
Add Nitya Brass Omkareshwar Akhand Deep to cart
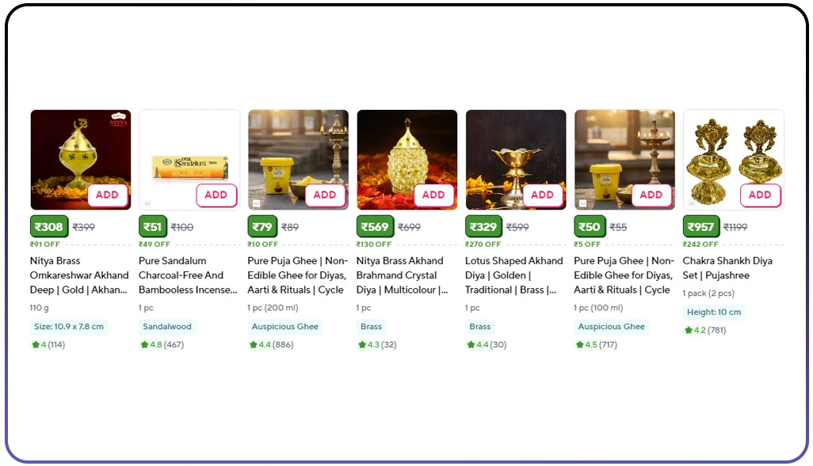pos(107,195)
